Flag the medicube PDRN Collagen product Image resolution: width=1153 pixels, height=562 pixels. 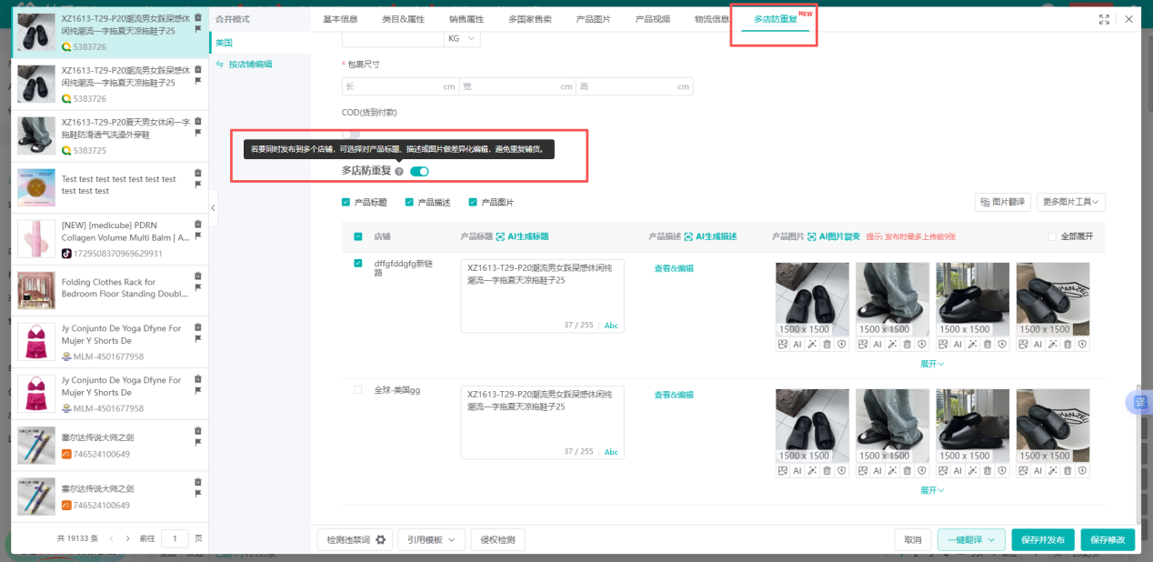click(x=198, y=236)
